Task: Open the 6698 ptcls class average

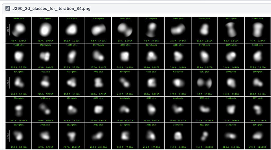Action: click(151, 83)
